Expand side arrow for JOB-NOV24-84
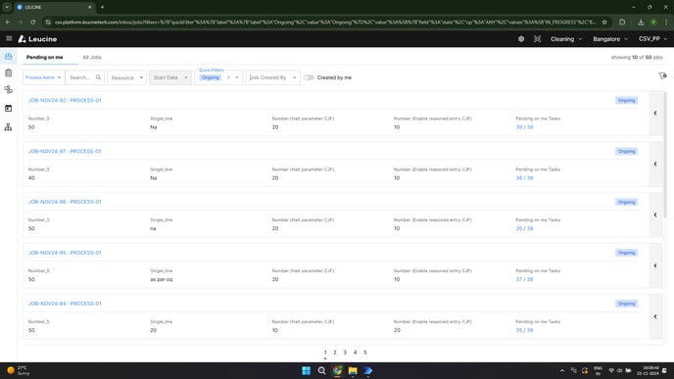Screen dimensions: 674x379 (x=655, y=316)
